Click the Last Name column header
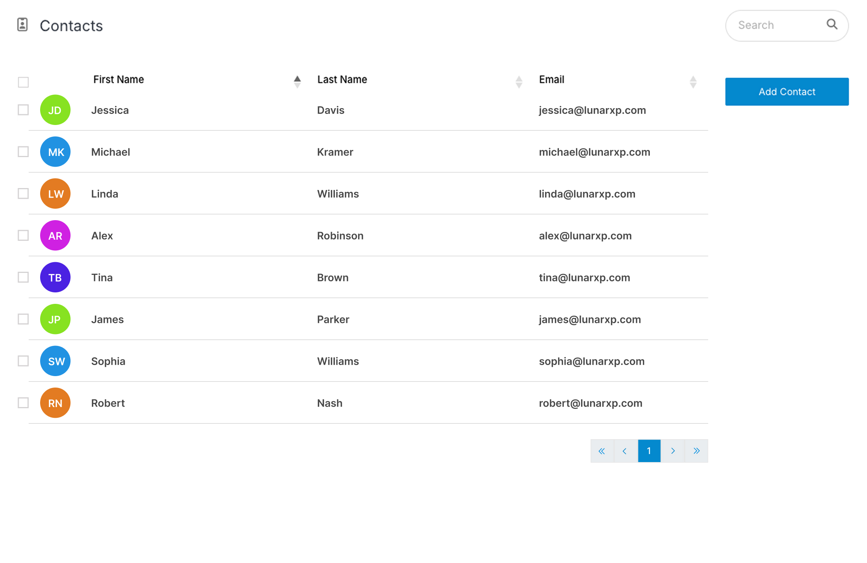Screen dimensions: 867x563 tap(342, 80)
